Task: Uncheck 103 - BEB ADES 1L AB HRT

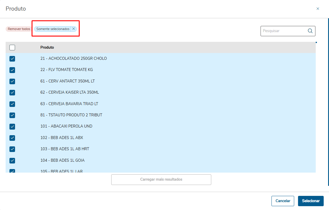Action: coord(12,149)
